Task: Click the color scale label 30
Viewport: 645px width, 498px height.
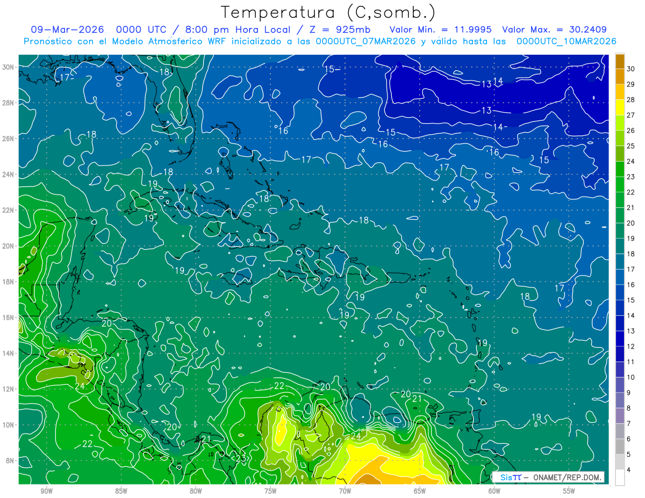Action: tap(631, 68)
